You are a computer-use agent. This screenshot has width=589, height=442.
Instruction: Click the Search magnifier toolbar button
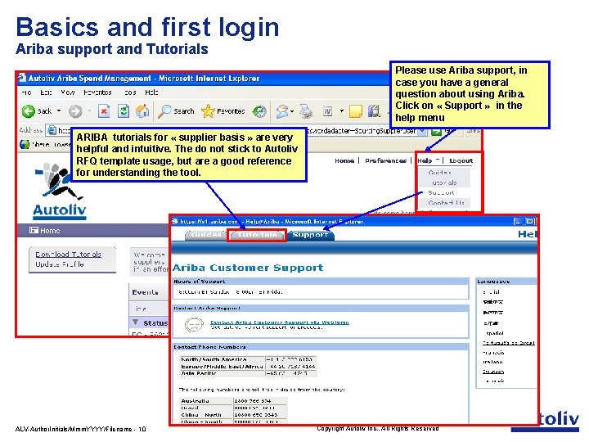[x=176, y=110]
